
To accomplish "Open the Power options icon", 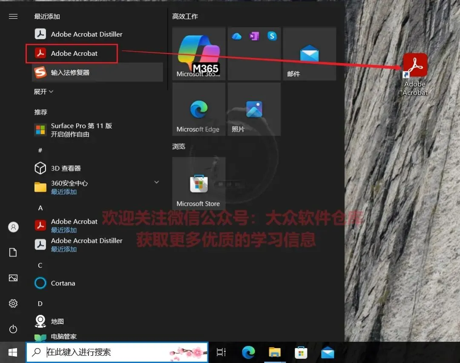I will pyautogui.click(x=13, y=329).
